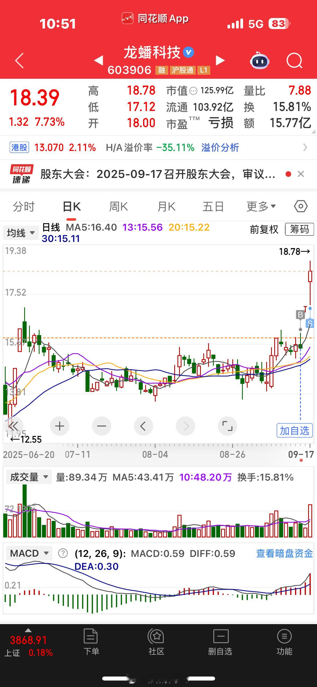
Task: Zoom out the K-line with minus button
Action: click(x=102, y=426)
